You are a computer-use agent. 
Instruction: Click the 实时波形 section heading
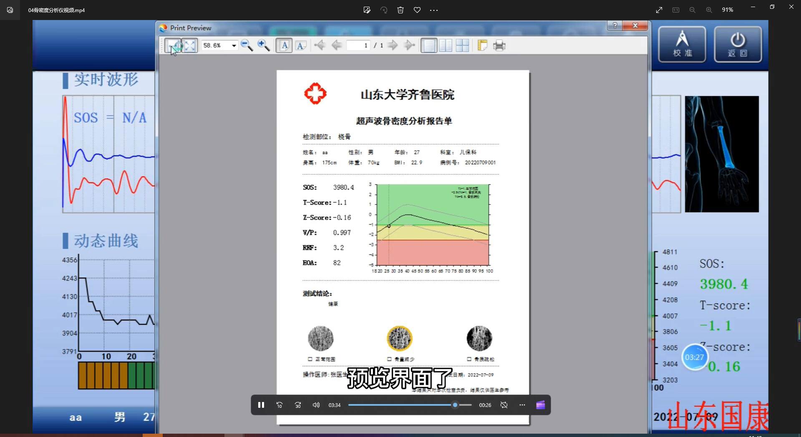[x=106, y=80]
